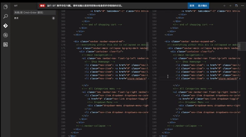Click the changes count badge showing 0
This screenshot has width=246, height=137.
pos(53,18)
